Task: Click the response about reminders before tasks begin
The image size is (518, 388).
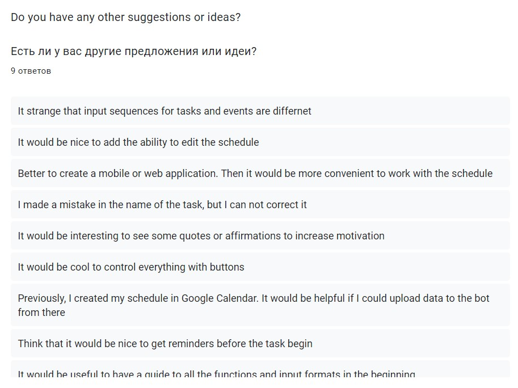Action: pyautogui.click(x=165, y=344)
